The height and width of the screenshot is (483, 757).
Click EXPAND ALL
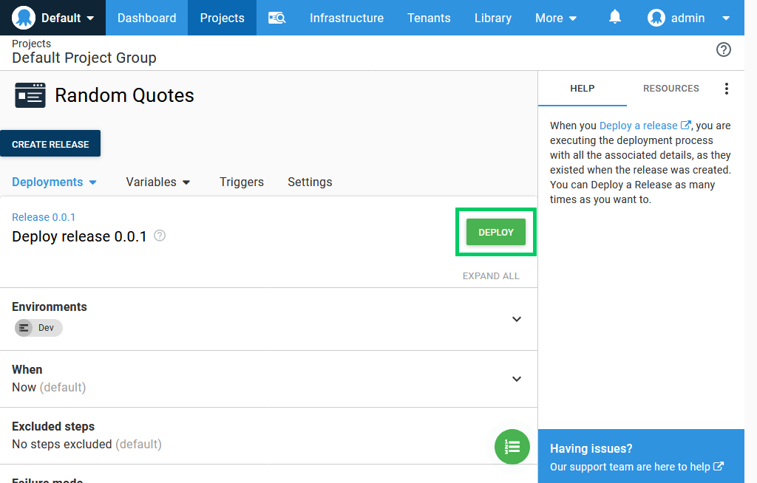coord(491,276)
